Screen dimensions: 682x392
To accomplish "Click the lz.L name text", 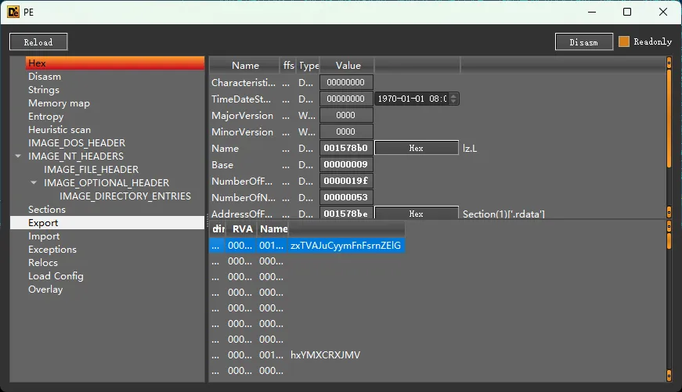I will point(470,149).
